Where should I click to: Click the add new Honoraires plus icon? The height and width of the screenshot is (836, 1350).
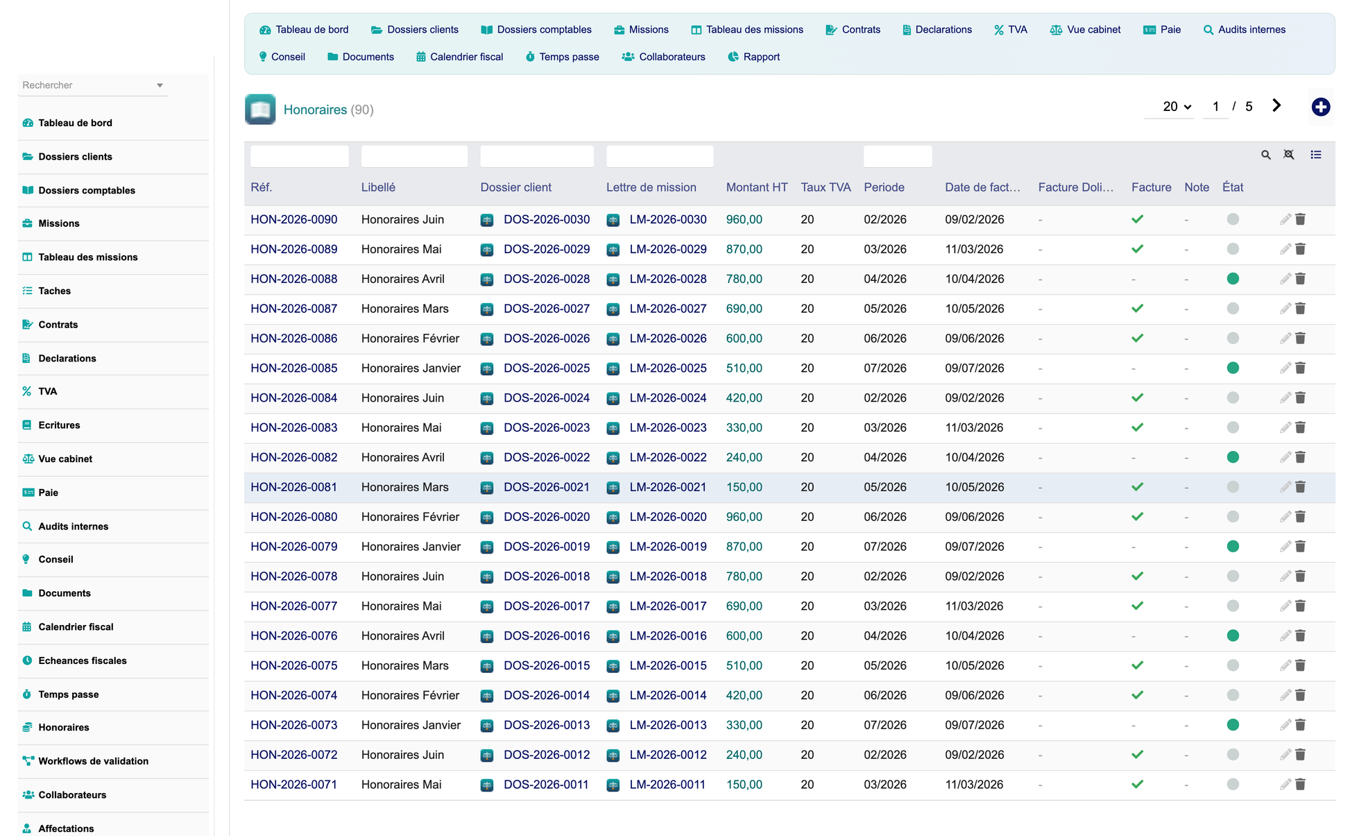point(1320,107)
